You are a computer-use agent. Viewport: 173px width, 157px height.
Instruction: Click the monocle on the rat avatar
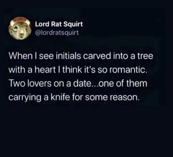tap(15, 28)
